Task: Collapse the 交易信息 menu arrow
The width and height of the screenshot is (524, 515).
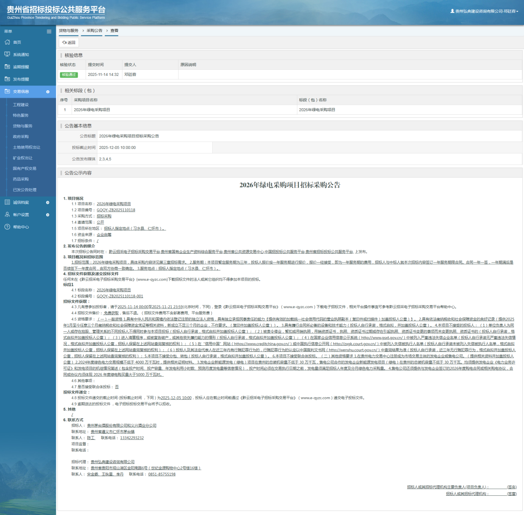Action: pos(48,92)
